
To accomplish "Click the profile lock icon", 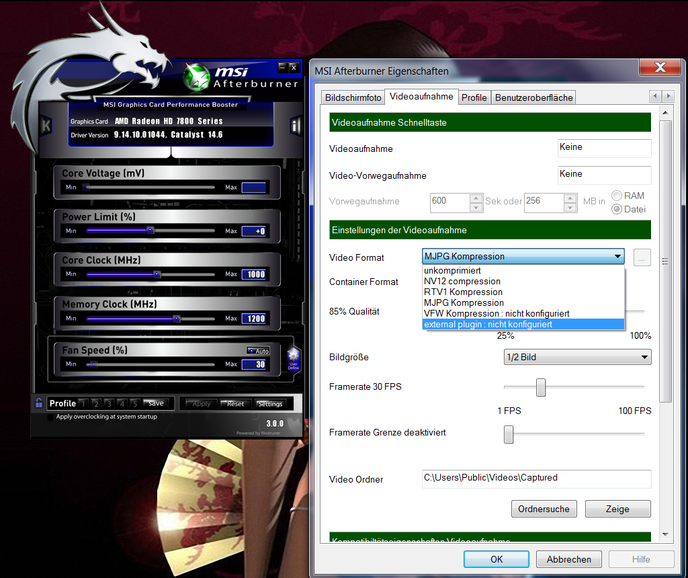I will 39,403.
